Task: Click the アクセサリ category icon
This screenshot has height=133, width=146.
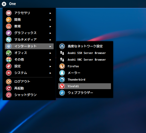Action: (x=9, y=13)
